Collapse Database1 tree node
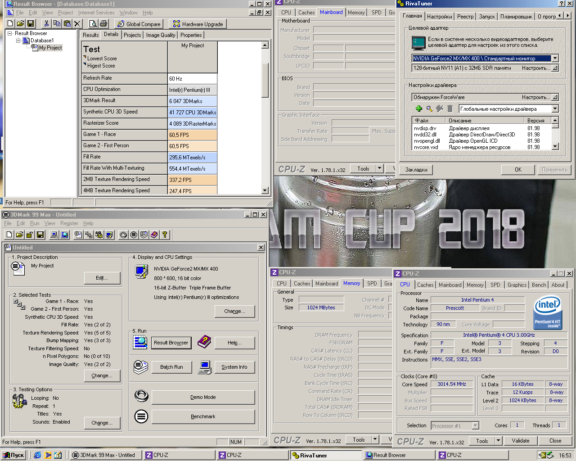This screenshot has height=461, width=576. 18,41
